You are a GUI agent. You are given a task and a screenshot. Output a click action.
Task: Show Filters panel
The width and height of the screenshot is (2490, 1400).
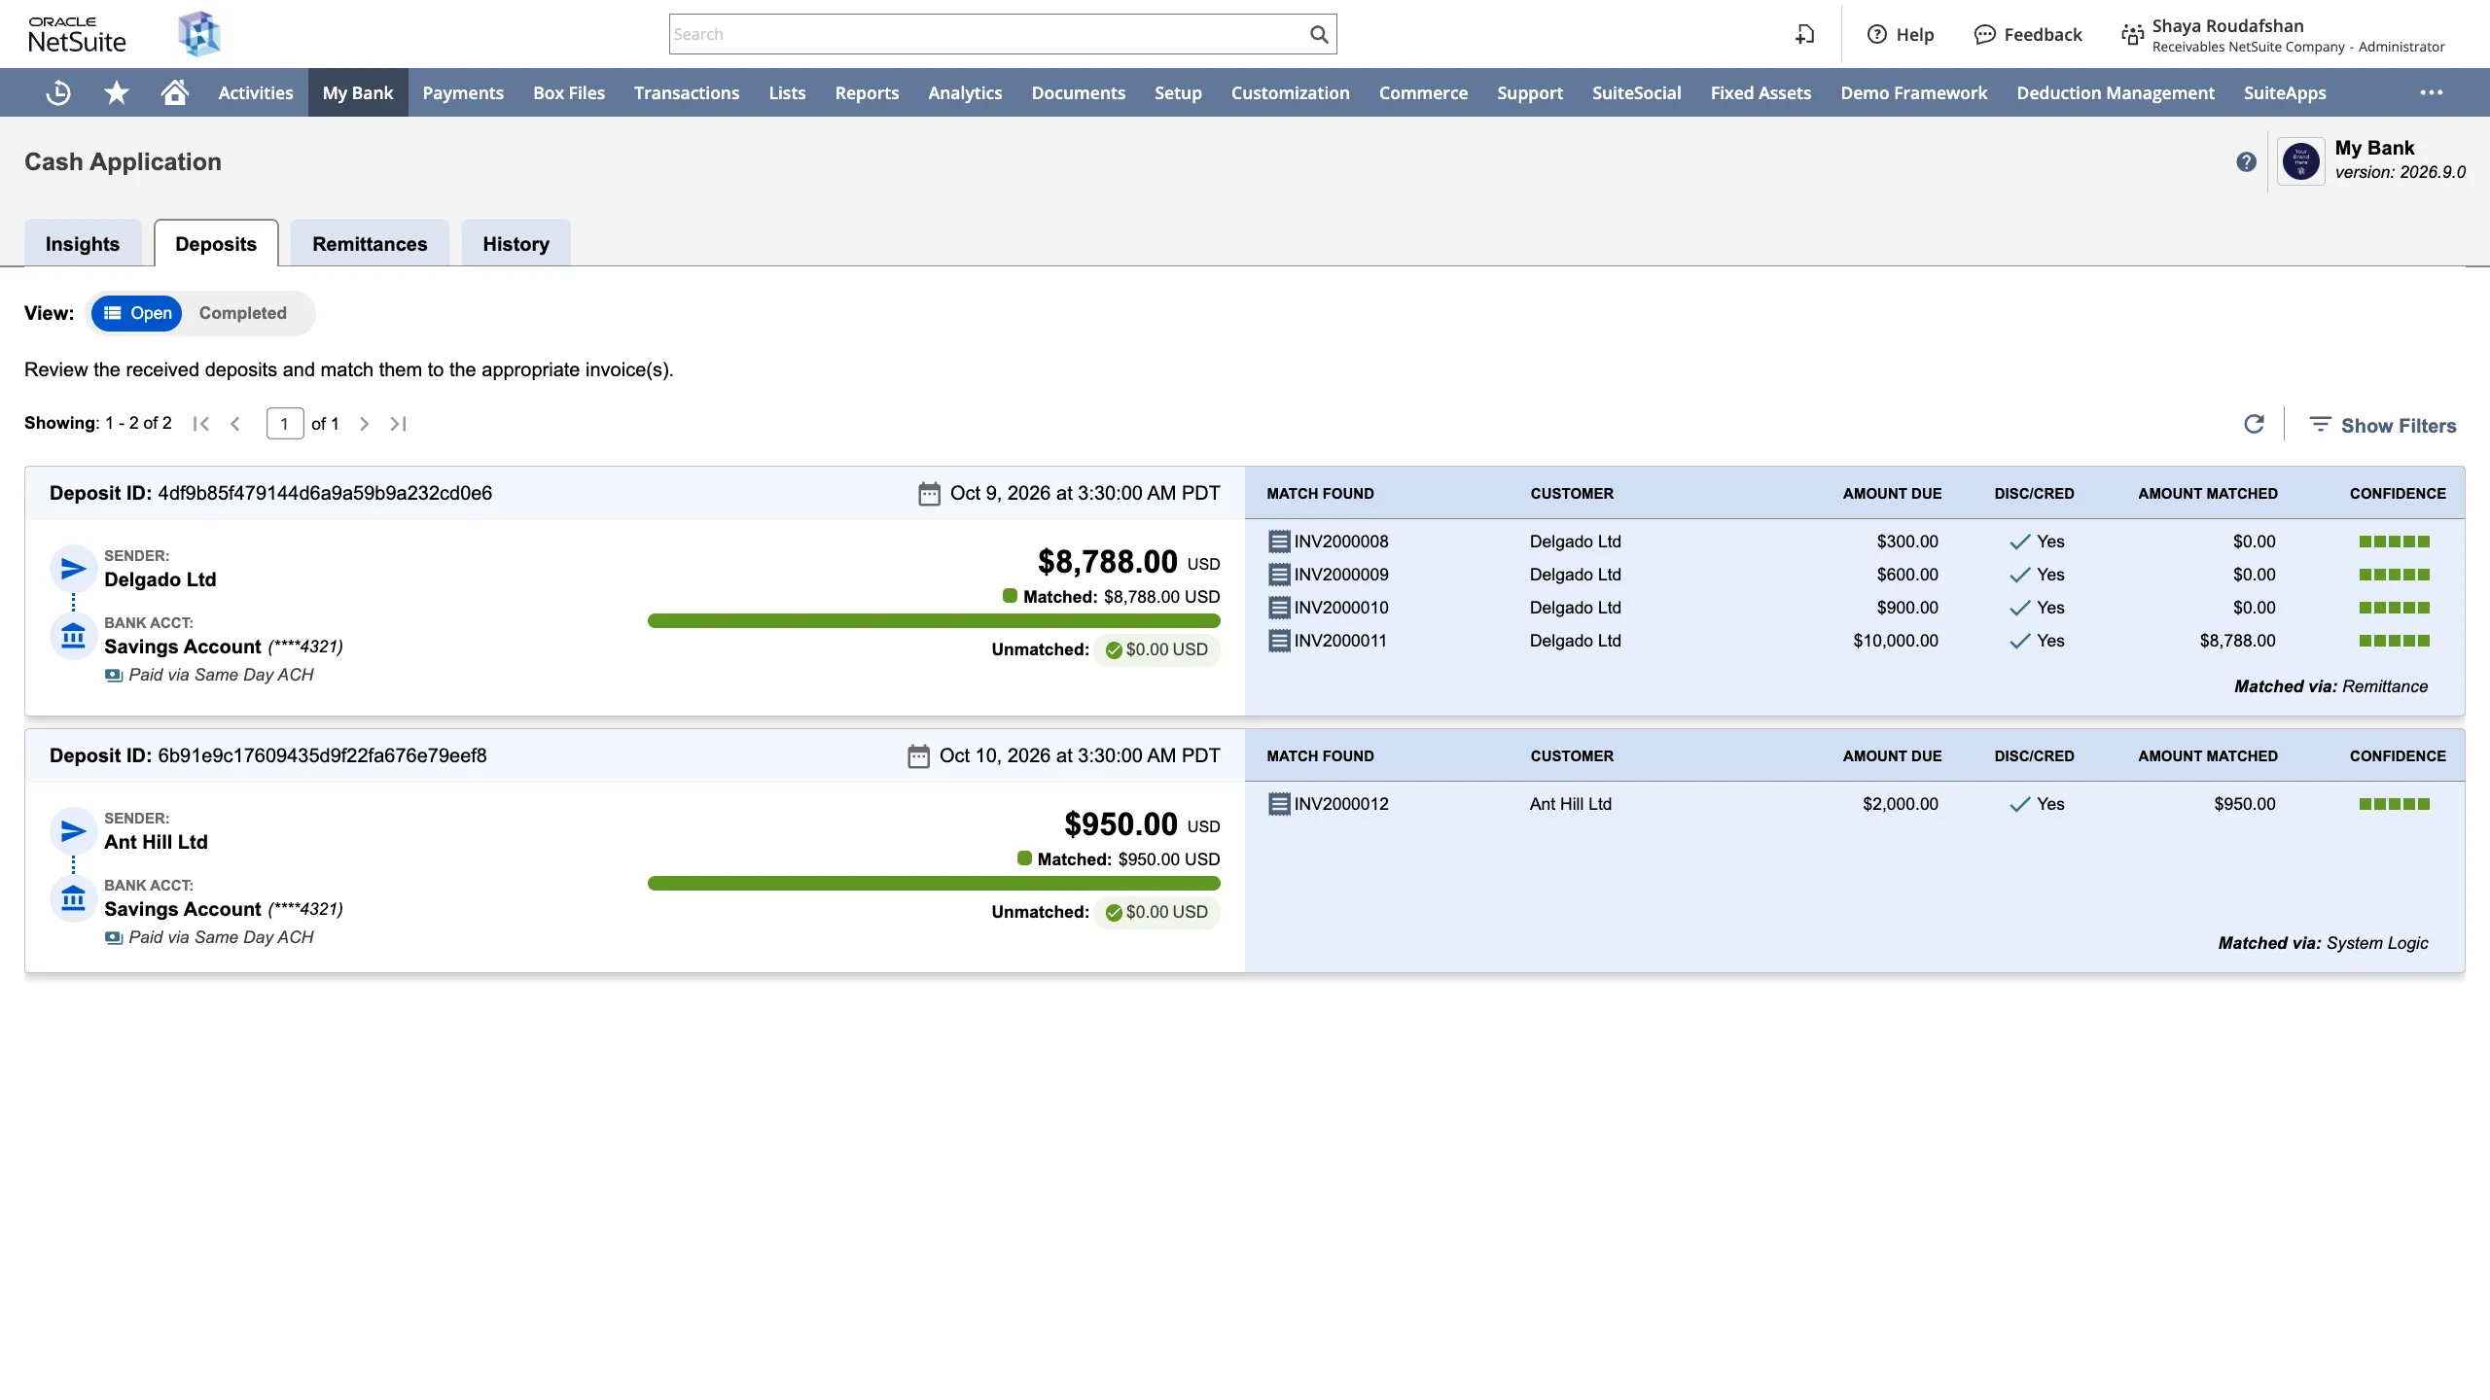pyautogui.click(x=2383, y=425)
